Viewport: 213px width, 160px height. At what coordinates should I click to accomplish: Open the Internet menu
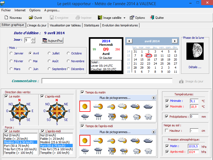20,10
